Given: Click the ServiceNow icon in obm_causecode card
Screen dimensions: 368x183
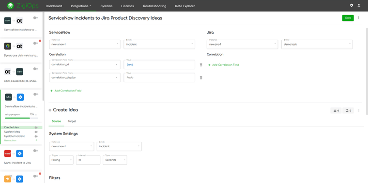Looking at the screenshot, I should pyautogui.click(x=19, y=72).
